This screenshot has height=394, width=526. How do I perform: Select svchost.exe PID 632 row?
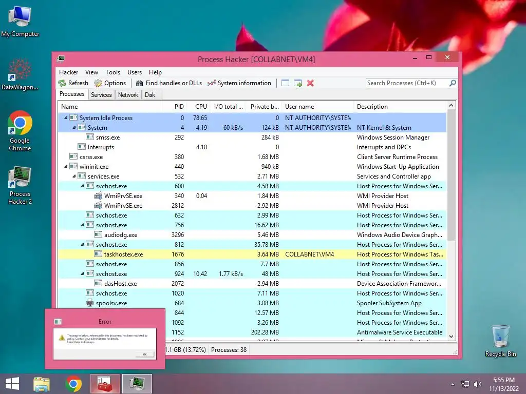tap(252, 215)
